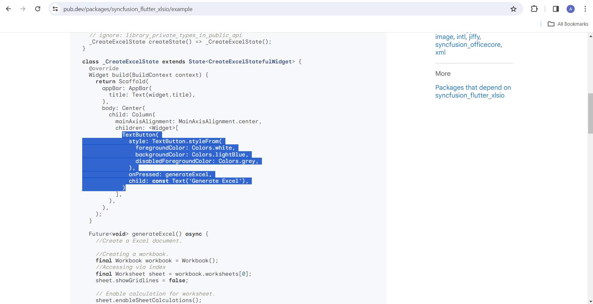Screen dimensions: 593x304
Task: Reload the pub.dev page
Action: [x=38, y=9]
